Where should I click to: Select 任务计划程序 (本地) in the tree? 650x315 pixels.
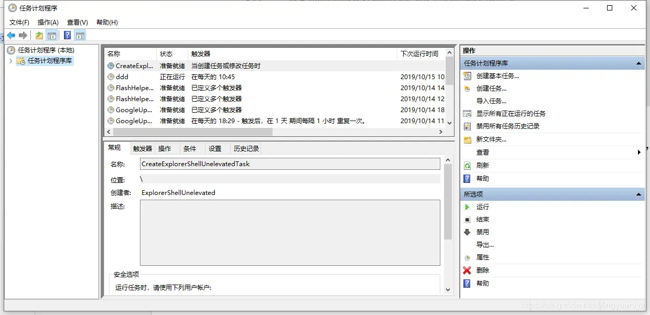click(46, 50)
